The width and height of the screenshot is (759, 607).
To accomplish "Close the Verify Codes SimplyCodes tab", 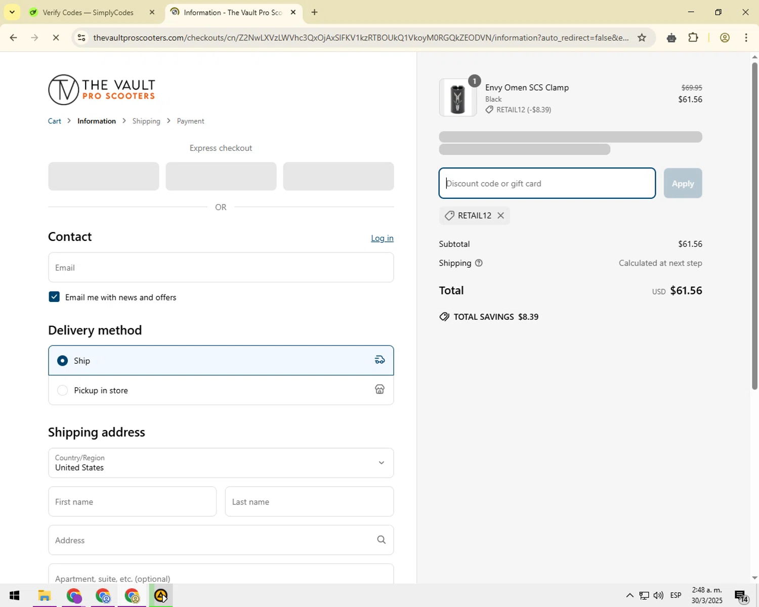I will click(x=152, y=12).
